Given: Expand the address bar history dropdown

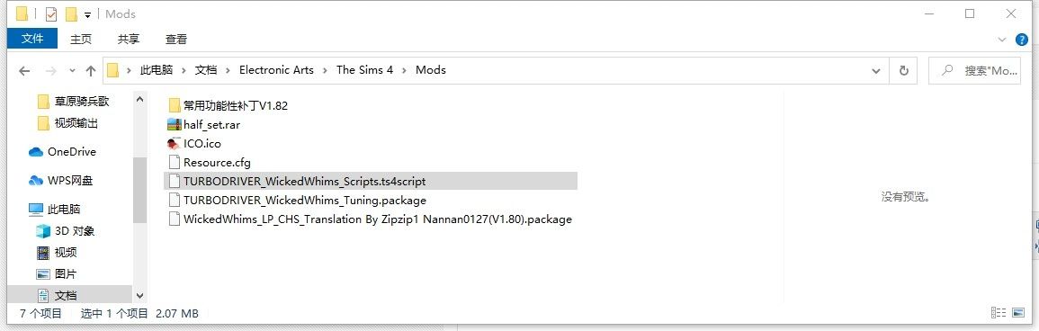Looking at the screenshot, I should pyautogui.click(x=877, y=71).
